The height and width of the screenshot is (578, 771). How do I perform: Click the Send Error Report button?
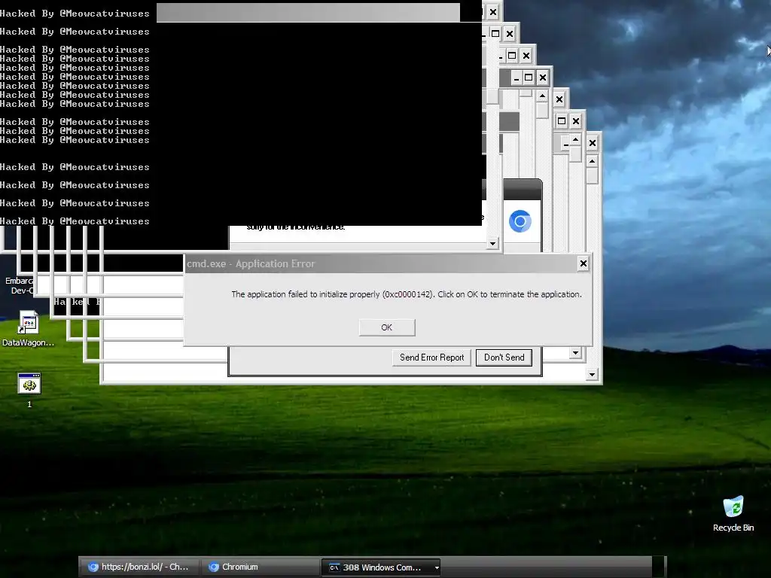[x=431, y=357]
